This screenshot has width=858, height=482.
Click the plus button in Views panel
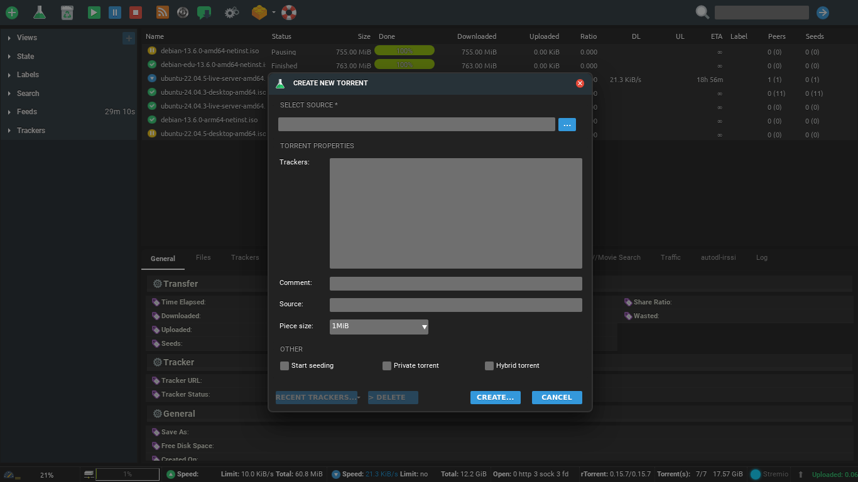click(x=129, y=38)
